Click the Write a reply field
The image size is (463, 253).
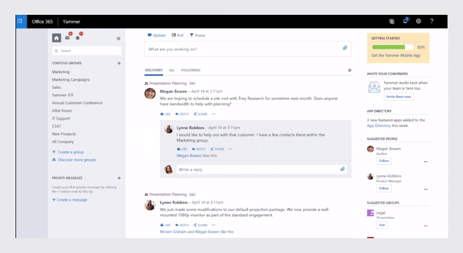tap(262, 169)
